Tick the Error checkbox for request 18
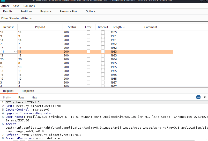The height and width of the screenshot is (141, 208). click(88, 32)
